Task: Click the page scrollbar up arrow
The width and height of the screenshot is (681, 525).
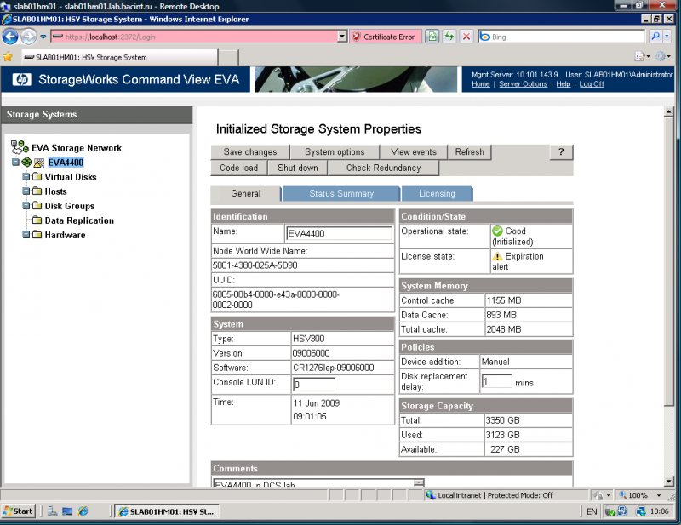Action: point(669,112)
